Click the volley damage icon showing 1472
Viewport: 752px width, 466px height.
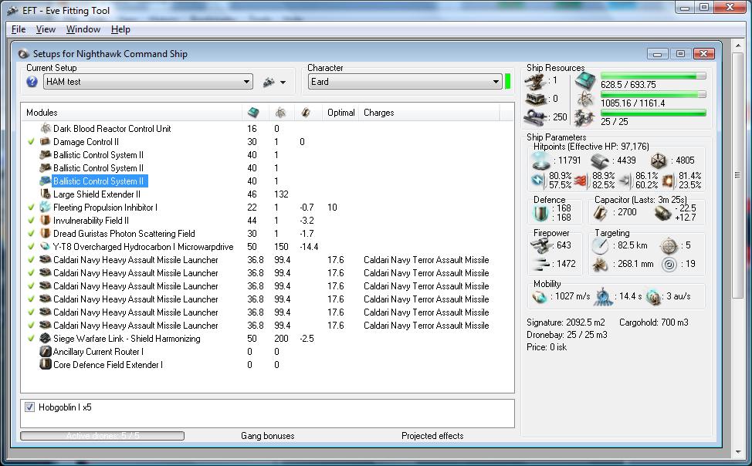click(x=542, y=264)
